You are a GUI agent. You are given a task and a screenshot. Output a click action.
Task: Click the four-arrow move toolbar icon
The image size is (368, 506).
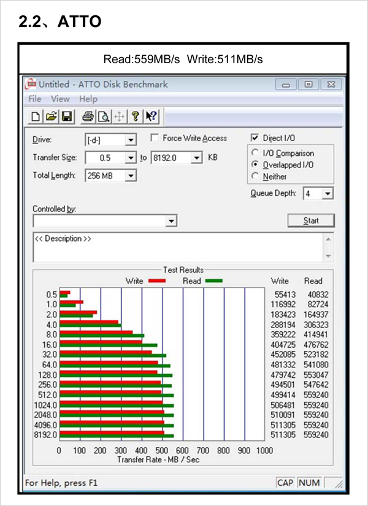point(119,117)
